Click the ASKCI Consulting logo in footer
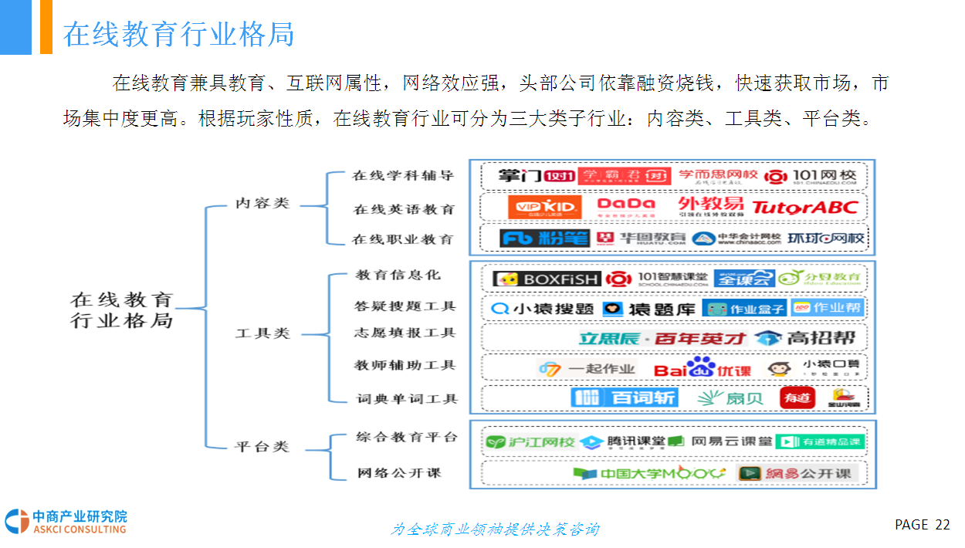Screen dimensions: 965x548 point(66,522)
